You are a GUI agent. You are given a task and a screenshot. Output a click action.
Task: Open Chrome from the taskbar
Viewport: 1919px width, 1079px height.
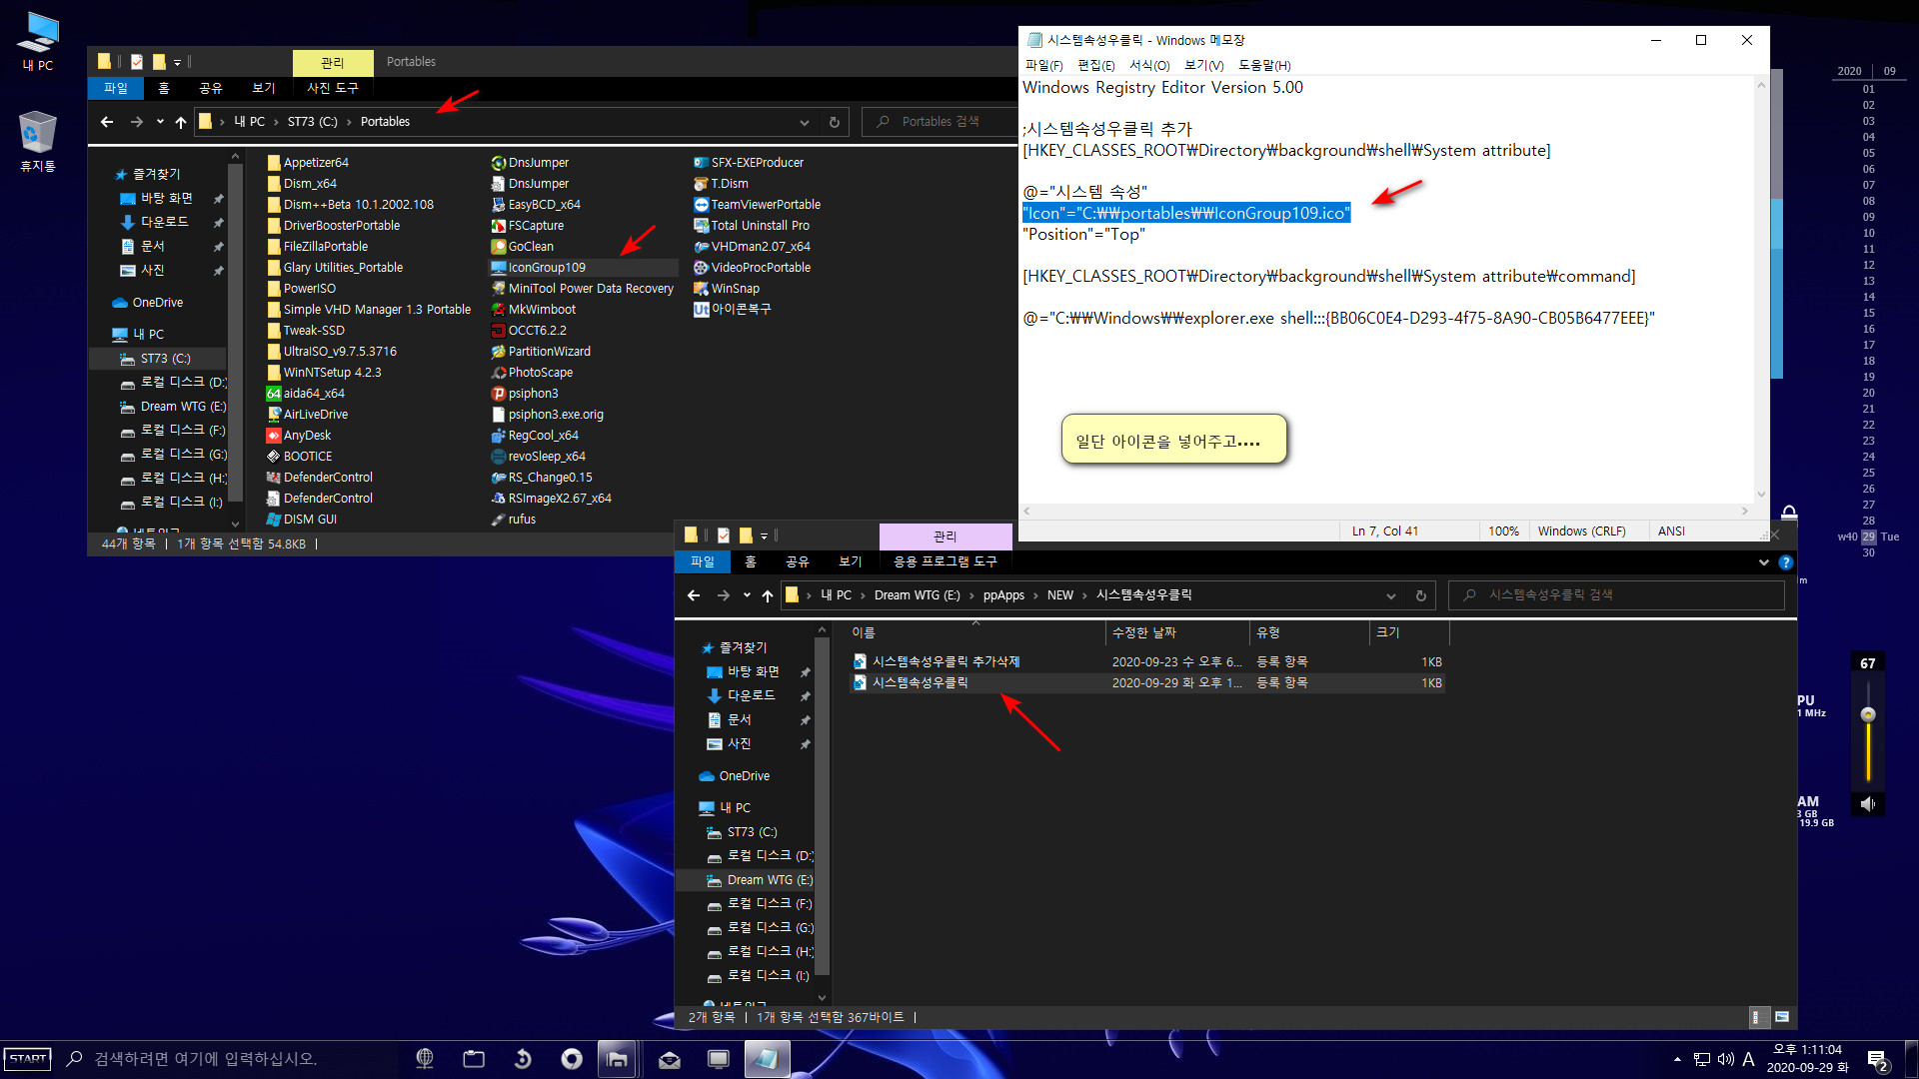pyautogui.click(x=572, y=1058)
